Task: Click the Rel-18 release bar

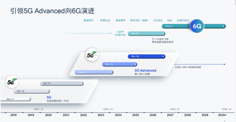Action: click(x=94, y=72)
